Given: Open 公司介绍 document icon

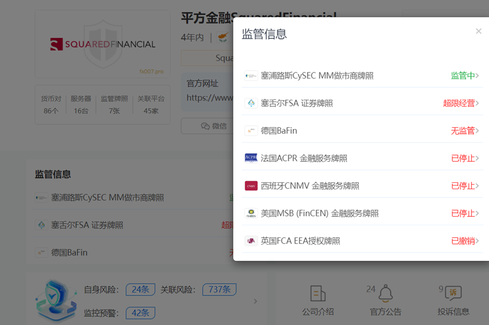Looking at the screenshot, I should pos(318,293).
